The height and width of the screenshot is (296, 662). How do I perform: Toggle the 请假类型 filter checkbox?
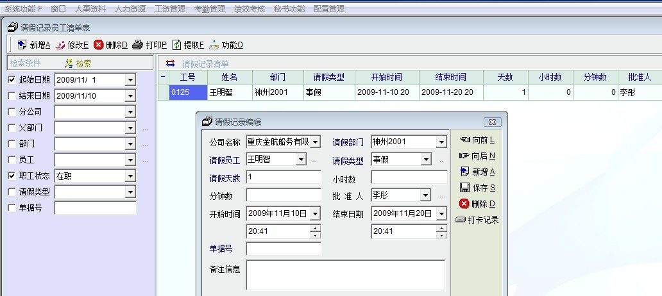pyautogui.click(x=12, y=191)
